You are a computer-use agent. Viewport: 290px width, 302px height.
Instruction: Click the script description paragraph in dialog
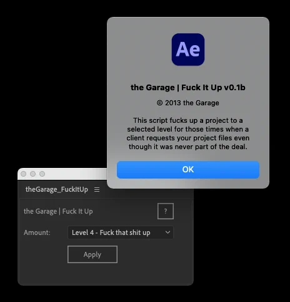188,133
